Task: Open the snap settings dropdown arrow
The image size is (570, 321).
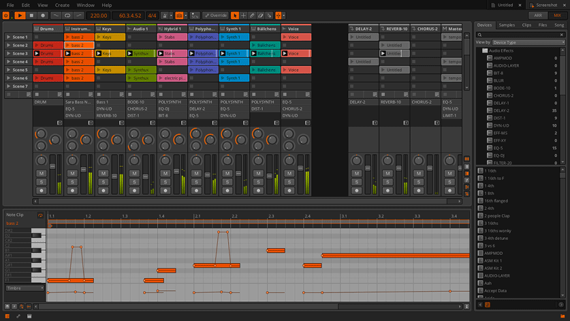Action: click(284, 16)
